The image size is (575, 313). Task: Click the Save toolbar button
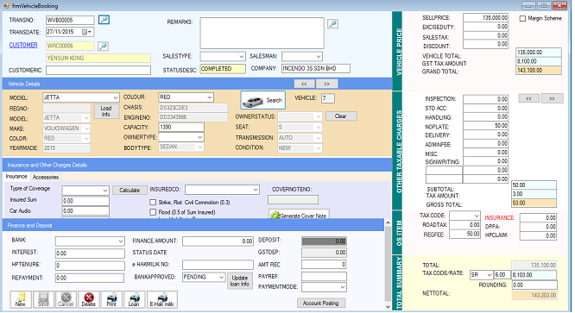(x=43, y=299)
